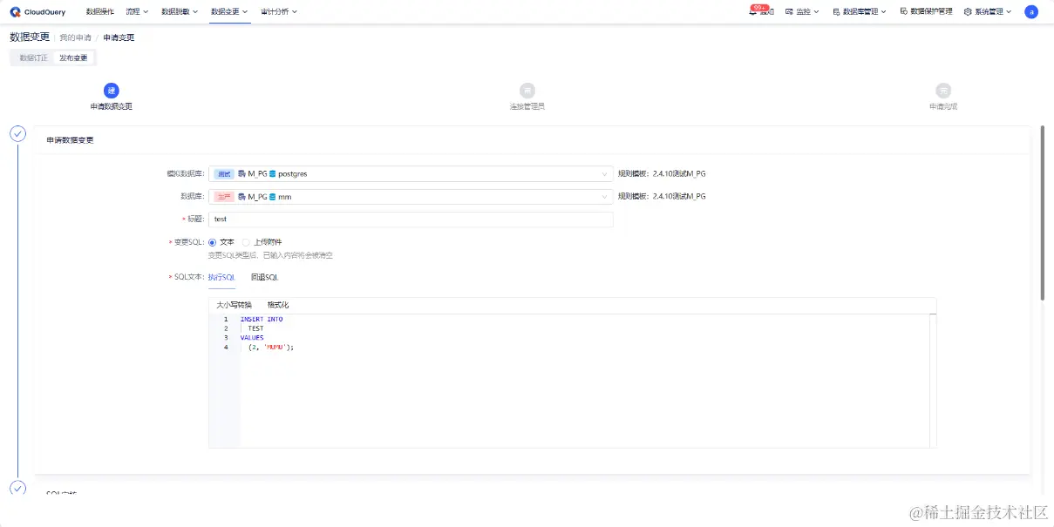Click the lower checkmark circle on the timeline
Screen dimensions: 1054x527
[17, 488]
